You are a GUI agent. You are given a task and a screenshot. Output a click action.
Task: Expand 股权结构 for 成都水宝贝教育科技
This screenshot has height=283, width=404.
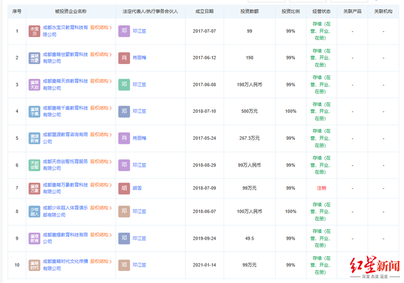click(101, 27)
